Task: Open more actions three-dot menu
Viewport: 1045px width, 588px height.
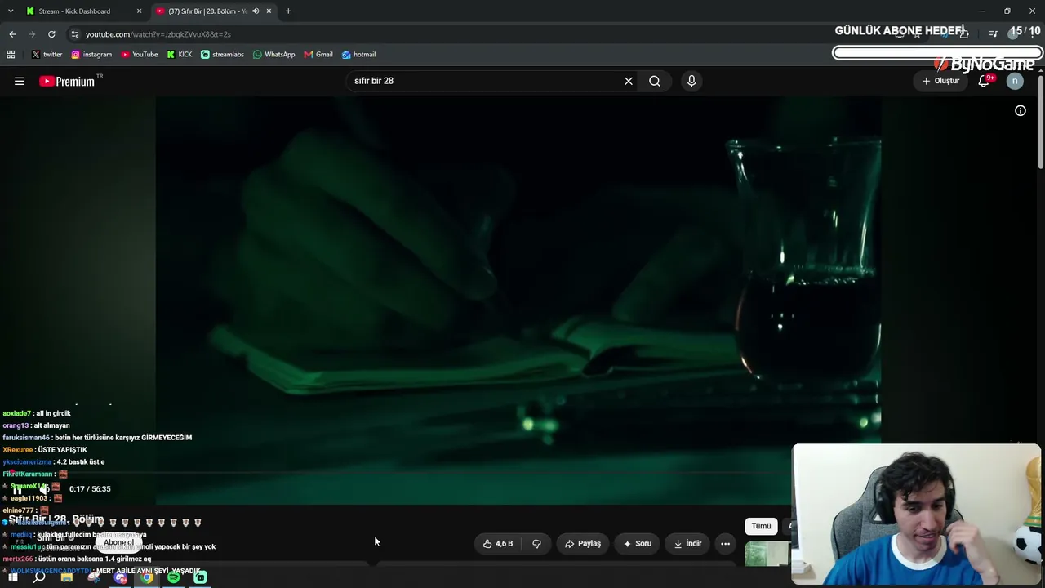Action: coord(725,544)
